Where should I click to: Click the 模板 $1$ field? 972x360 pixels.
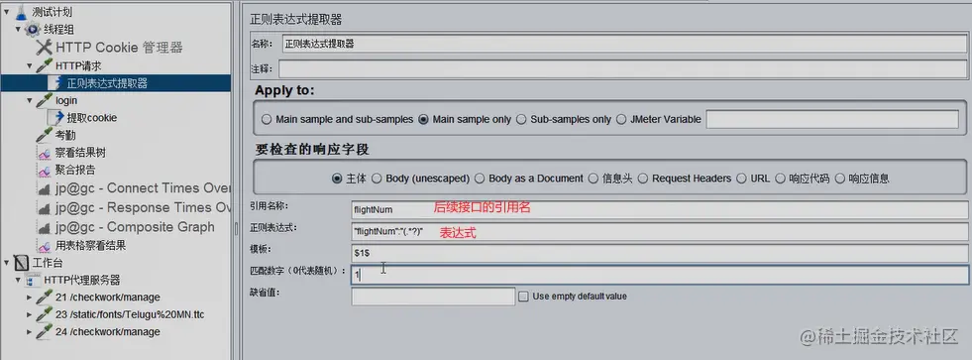[660, 253]
